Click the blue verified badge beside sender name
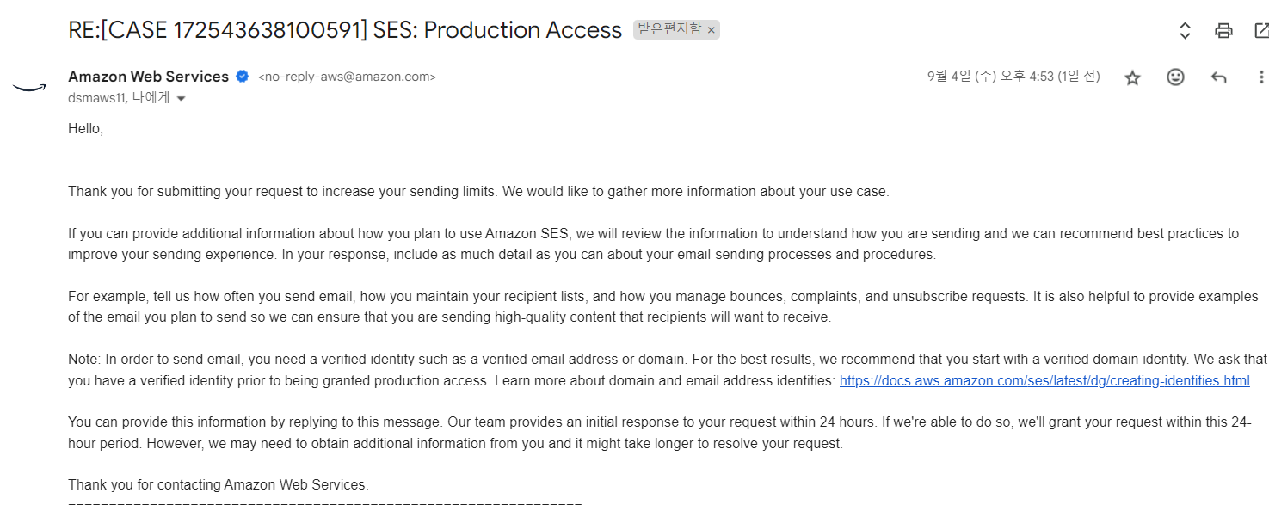 point(243,77)
